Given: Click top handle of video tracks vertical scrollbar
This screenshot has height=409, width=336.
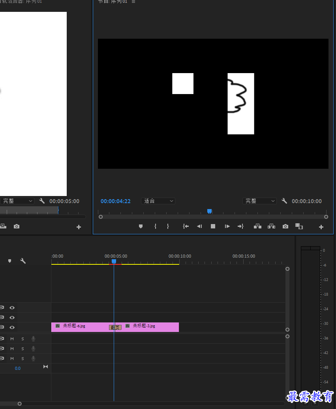Looking at the screenshot, I should click(x=287, y=269).
